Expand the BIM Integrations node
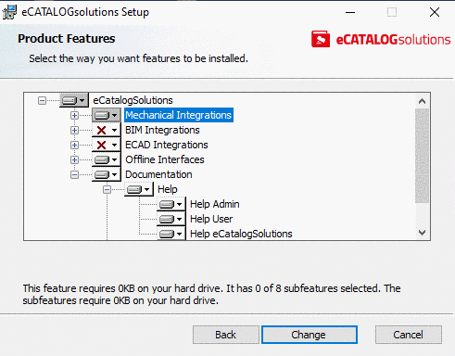 coord(74,130)
